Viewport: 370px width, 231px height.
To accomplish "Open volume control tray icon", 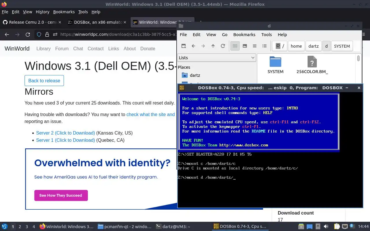I will click(326, 227).
